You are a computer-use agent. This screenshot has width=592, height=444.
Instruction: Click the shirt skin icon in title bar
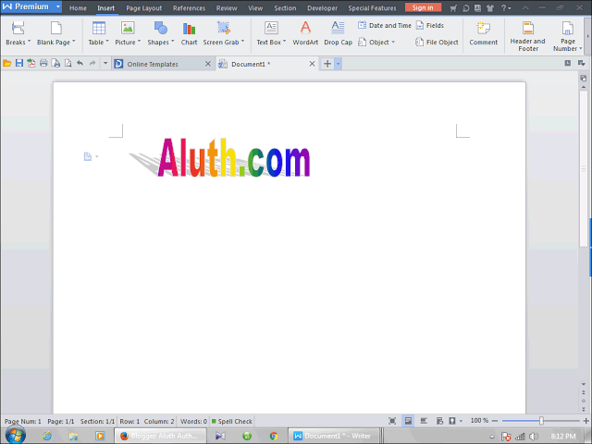490,8
